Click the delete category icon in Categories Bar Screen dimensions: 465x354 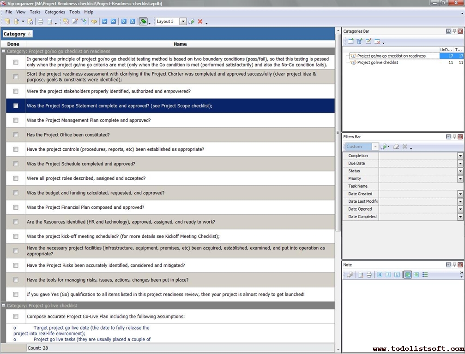377,41
